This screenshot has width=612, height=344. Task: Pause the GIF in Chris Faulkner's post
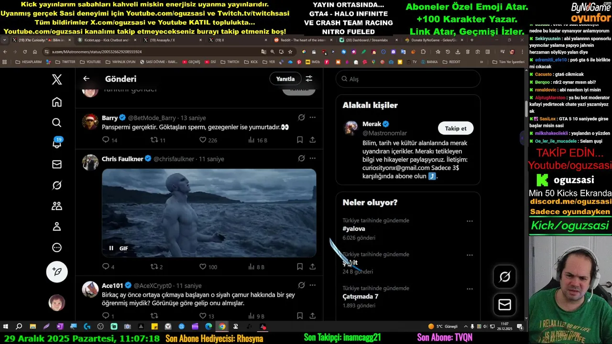coord(111,248)
